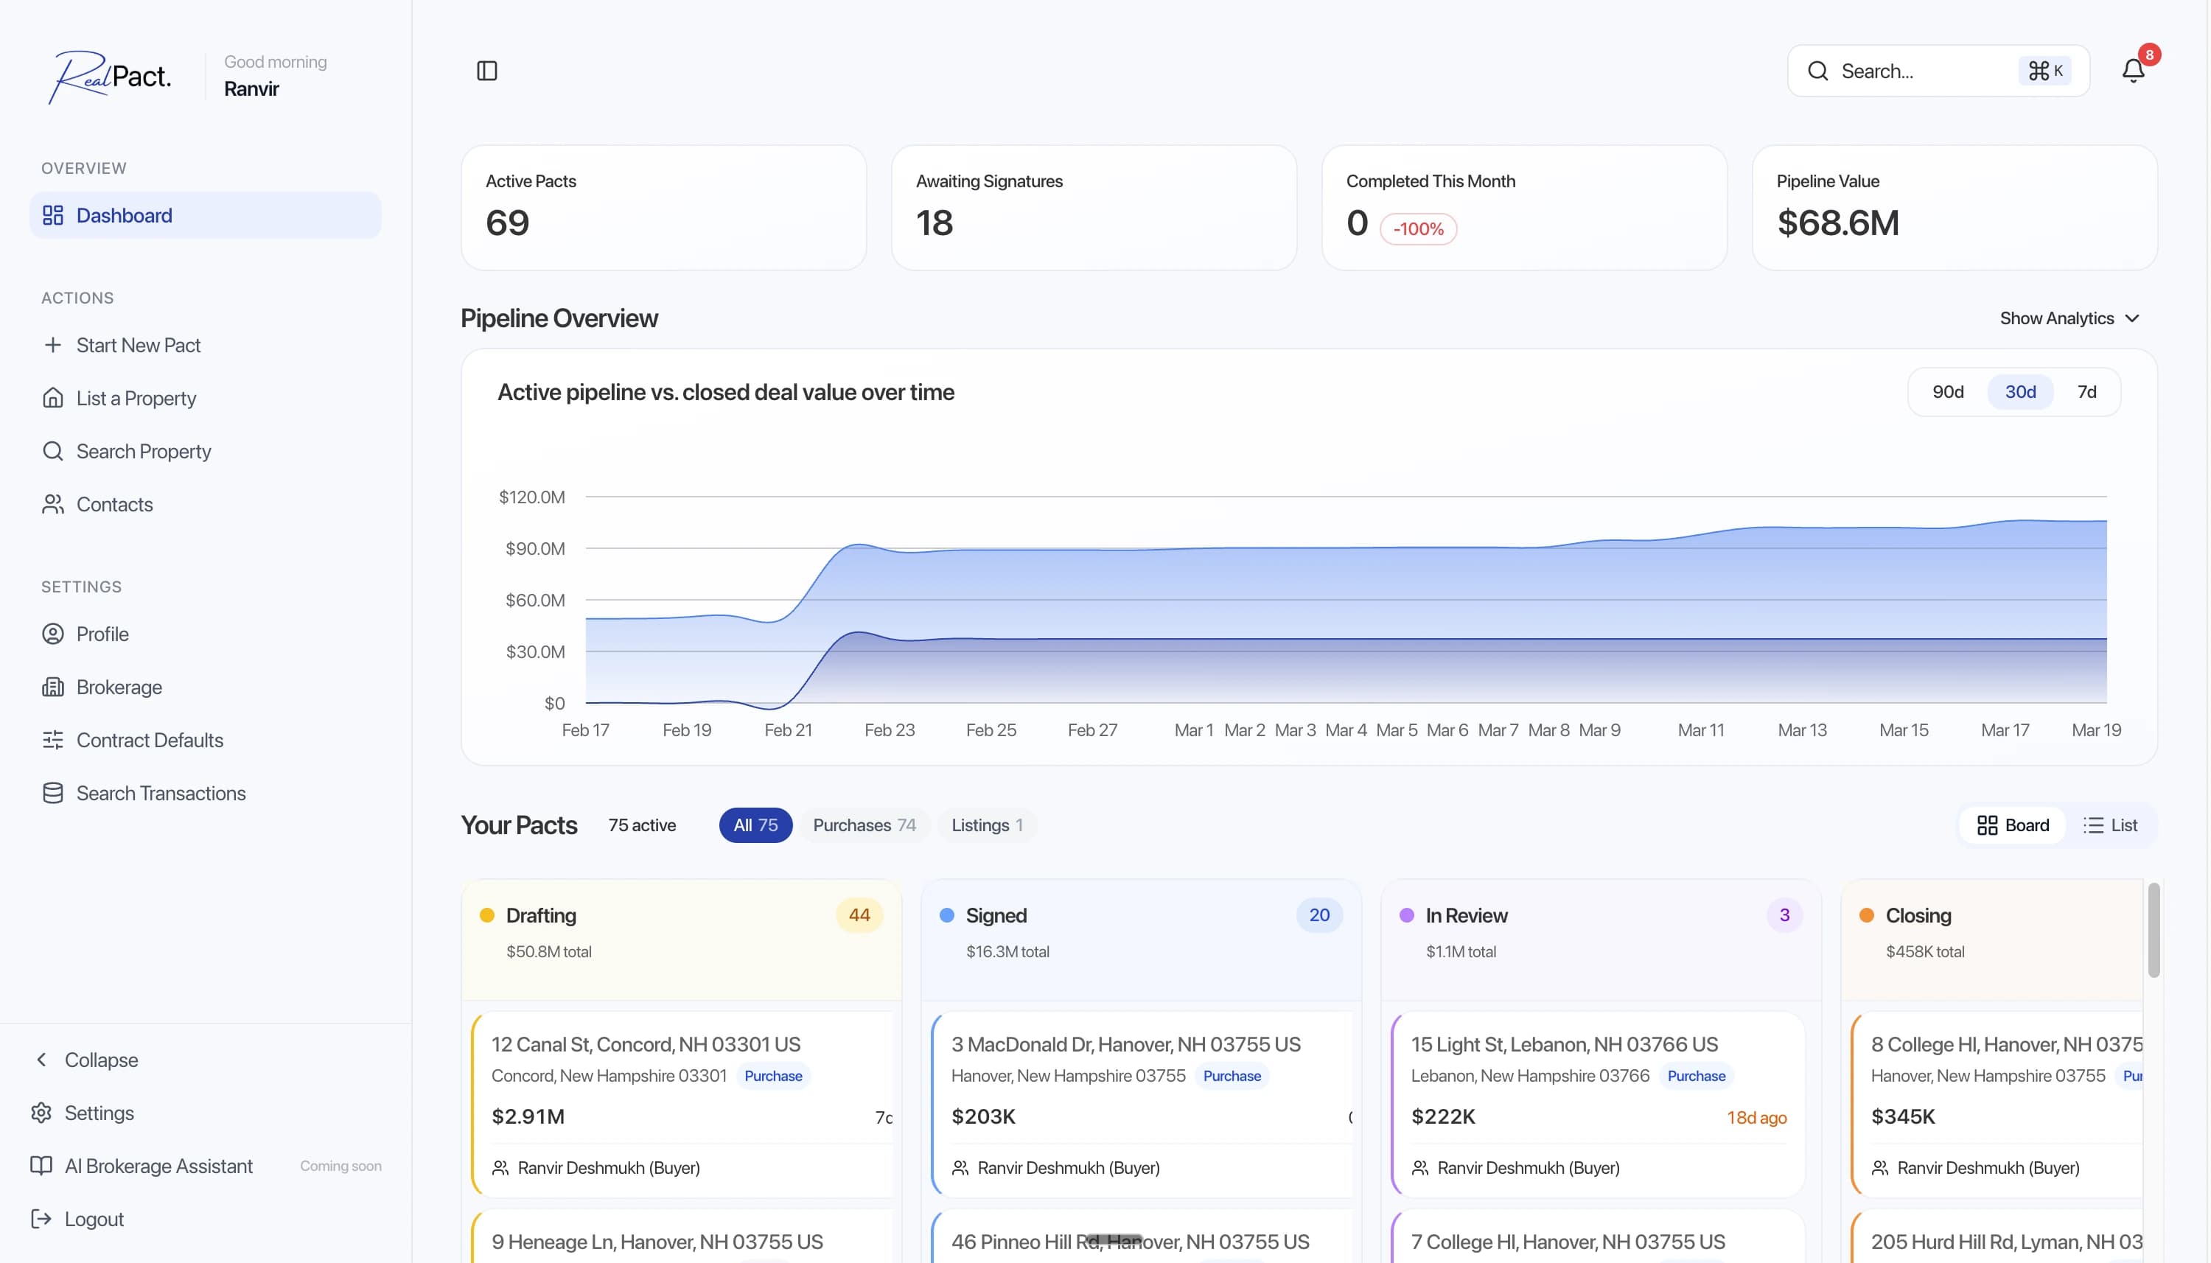Click the Settings gear icon
This screenshot has width=2211, height=1263.
coord(41,1113)
